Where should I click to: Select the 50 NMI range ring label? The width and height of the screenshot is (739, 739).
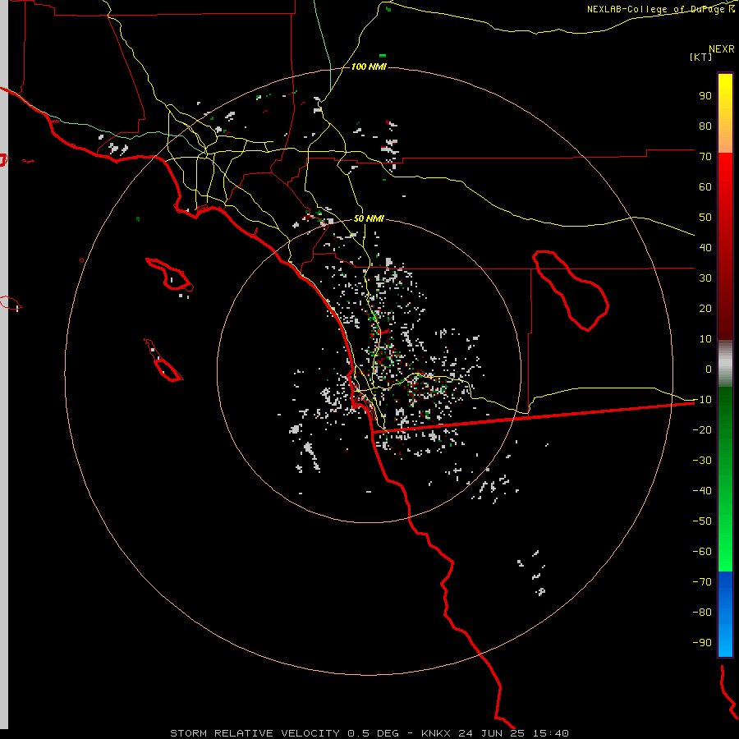(x=369, y=218)
